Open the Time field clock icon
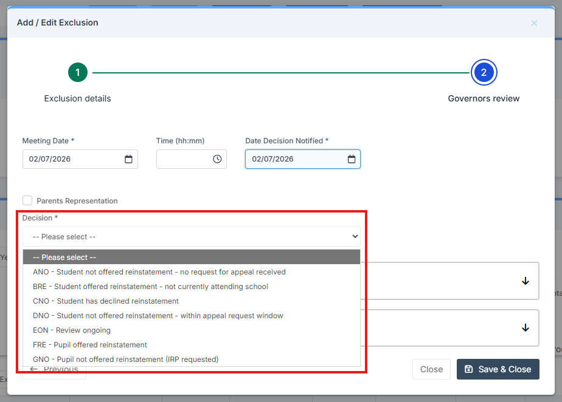 pos(217,159)
